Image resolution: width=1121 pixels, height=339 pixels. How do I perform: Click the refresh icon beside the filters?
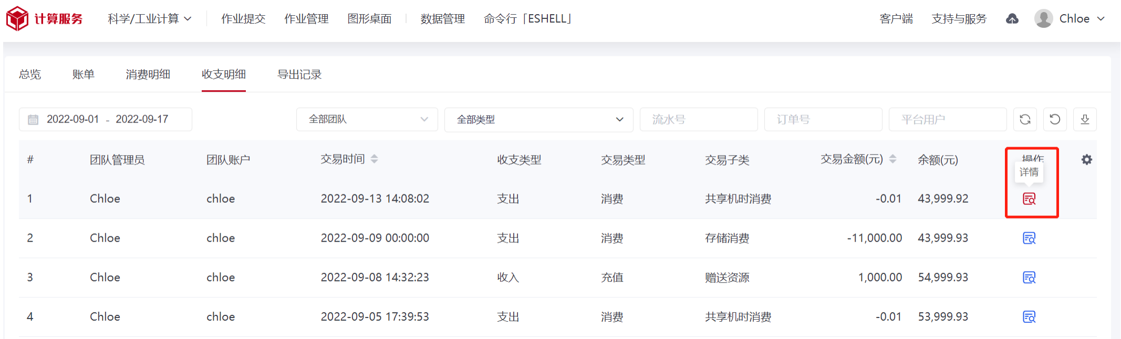click(x=1025, y=119)
